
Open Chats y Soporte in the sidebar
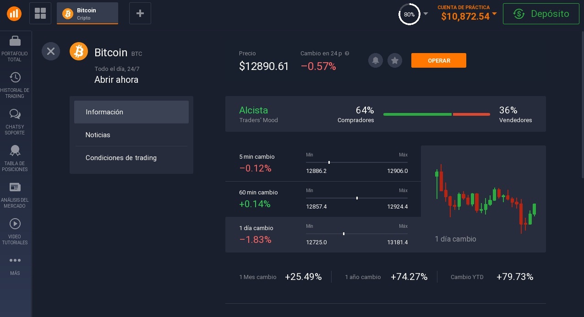(15, 122)
